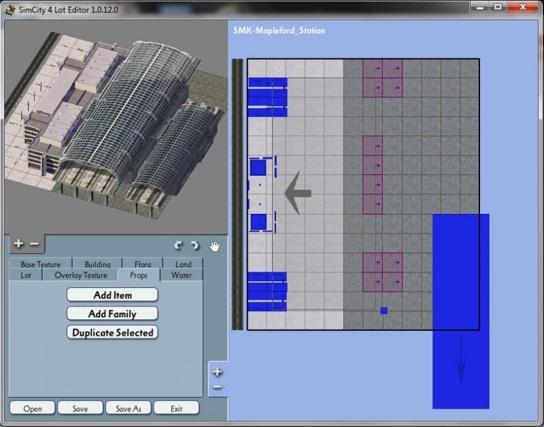The height and width of the screenshot is (427, 544).
Task: Select the large gray arrow building marker
Action: pyautogui.click(x=298, y=193)
